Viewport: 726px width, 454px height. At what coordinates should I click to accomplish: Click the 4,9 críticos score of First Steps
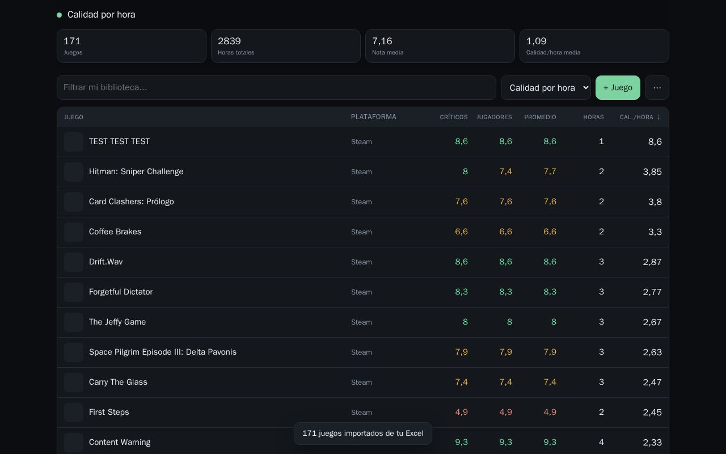point(462,412)
